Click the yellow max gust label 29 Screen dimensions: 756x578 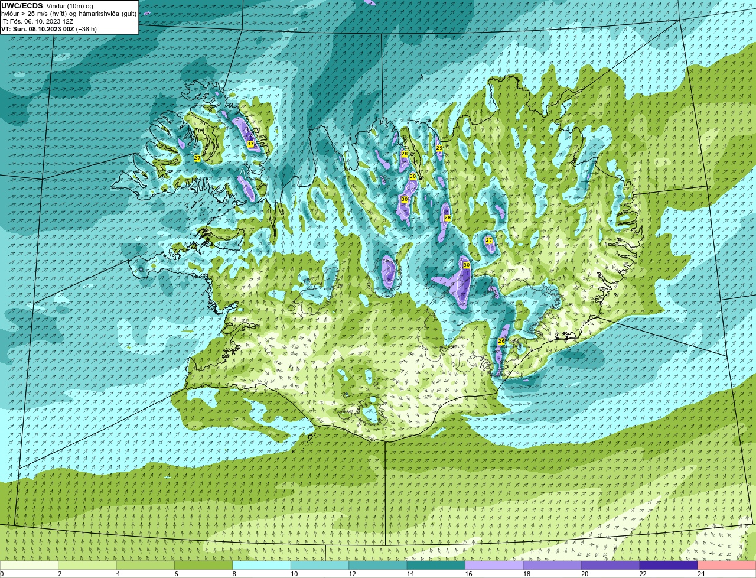tap(439, 148)
